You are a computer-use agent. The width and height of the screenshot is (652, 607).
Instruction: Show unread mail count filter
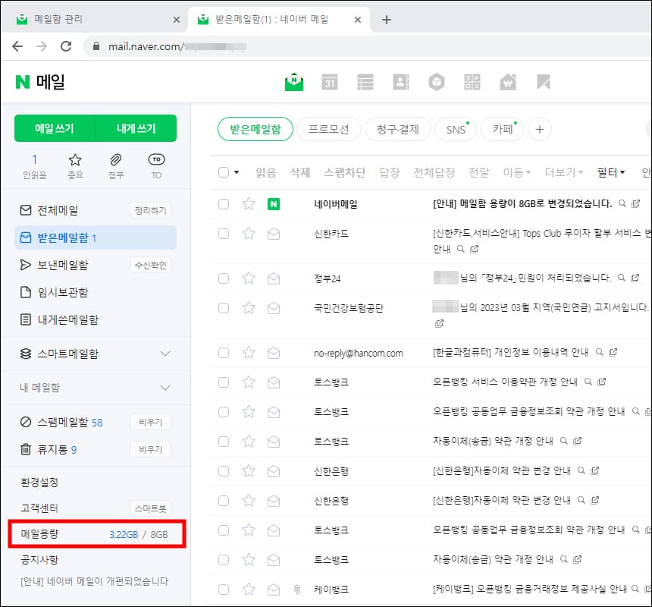(x=35, y=165)
